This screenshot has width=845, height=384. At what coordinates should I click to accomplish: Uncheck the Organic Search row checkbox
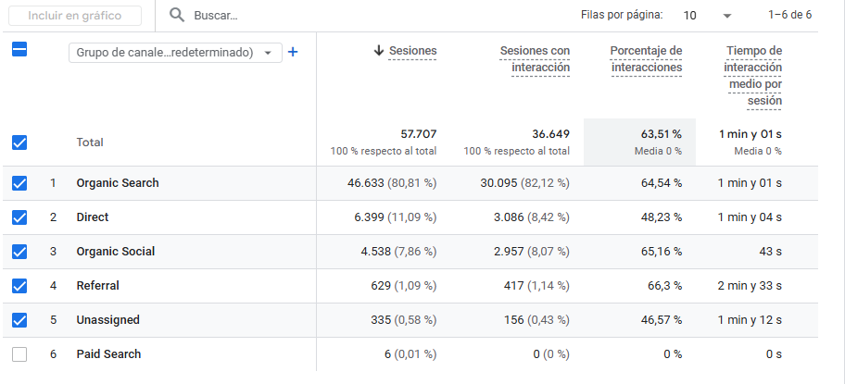[x=19, y=183]
